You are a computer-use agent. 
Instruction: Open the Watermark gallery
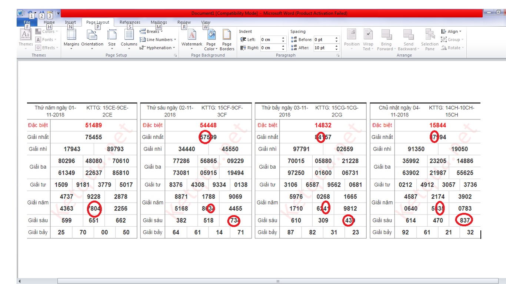point(192,38)
